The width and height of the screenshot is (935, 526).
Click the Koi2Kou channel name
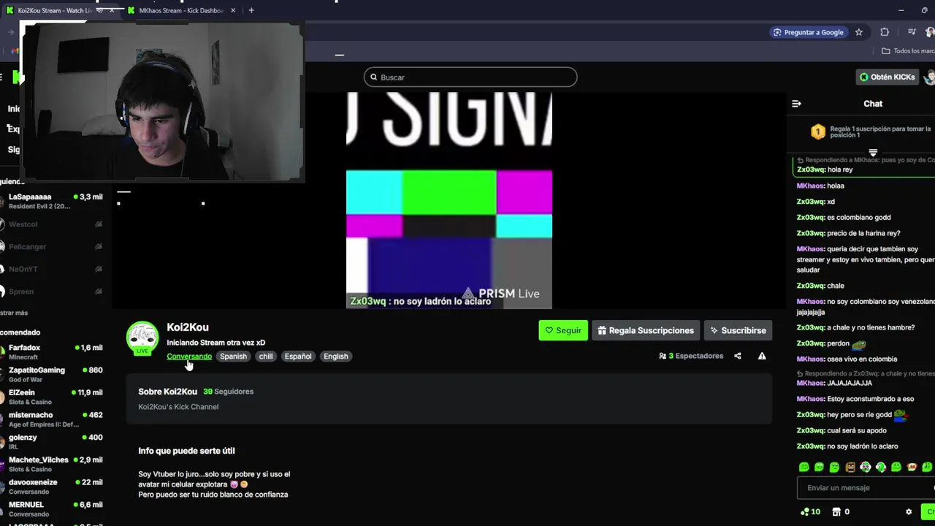[188, 327]
